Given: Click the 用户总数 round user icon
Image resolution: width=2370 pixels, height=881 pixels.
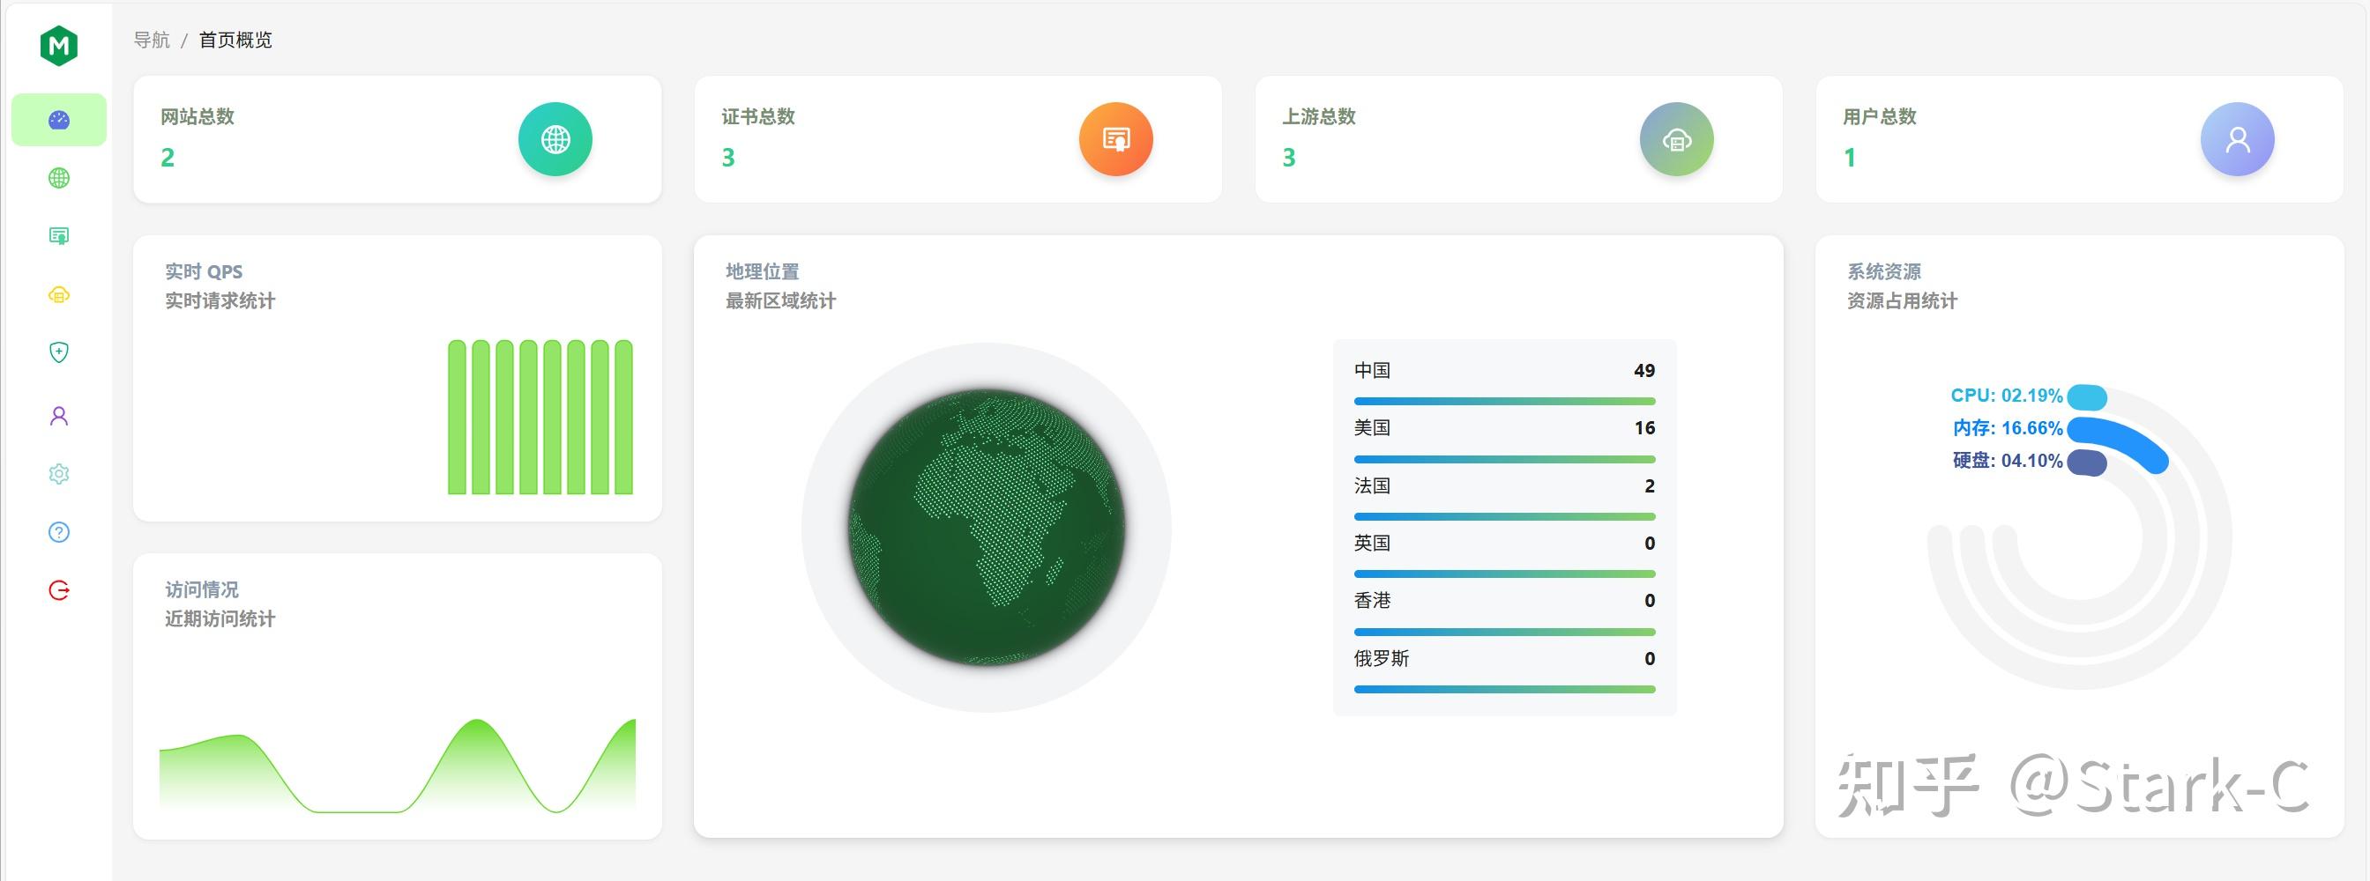Looking at the screenshot, I should click(2237, 140).
